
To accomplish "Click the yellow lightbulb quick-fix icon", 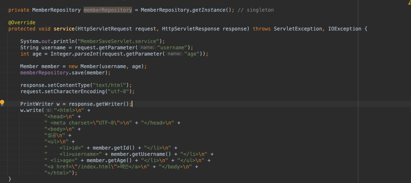I will point(2,103).
